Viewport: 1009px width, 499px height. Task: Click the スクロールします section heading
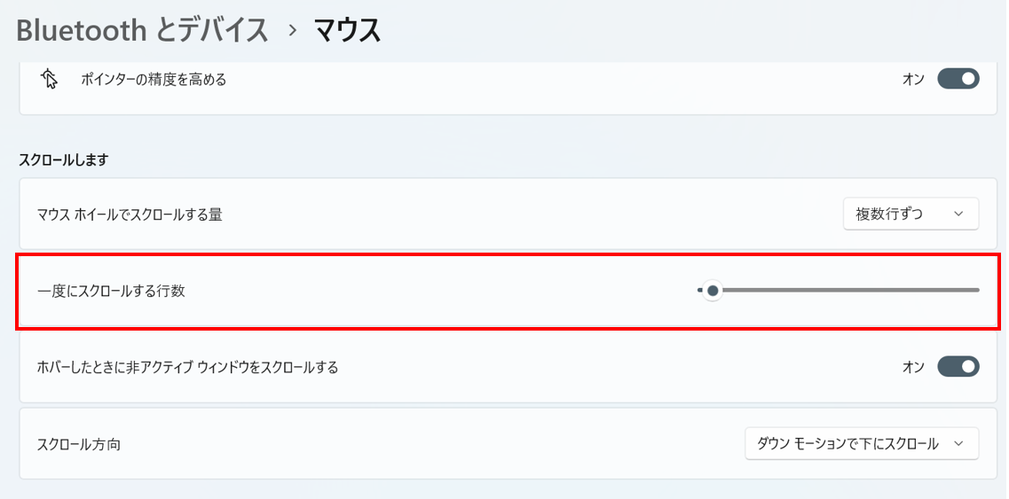click(x=63, y=160)
